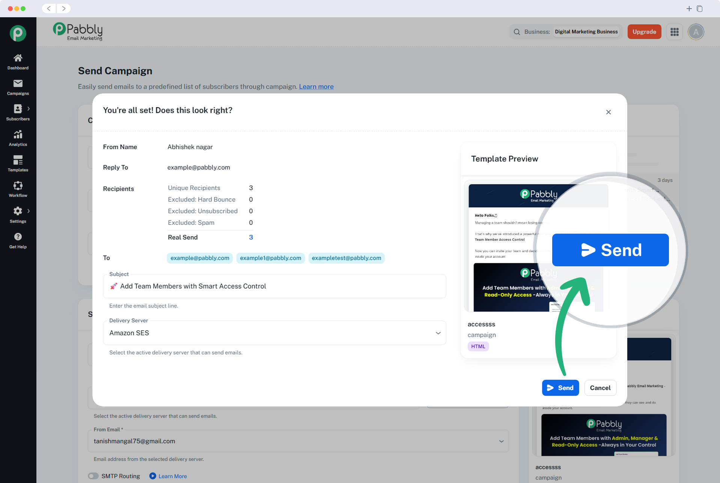Screen dimensions: 720x483
Task: Close the confirmation dialog with X
Action: click(x=609, y=112)
